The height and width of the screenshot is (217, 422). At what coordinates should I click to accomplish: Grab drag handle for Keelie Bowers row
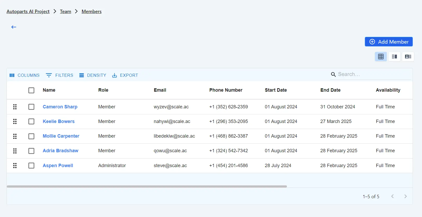[x=15, y=121]
